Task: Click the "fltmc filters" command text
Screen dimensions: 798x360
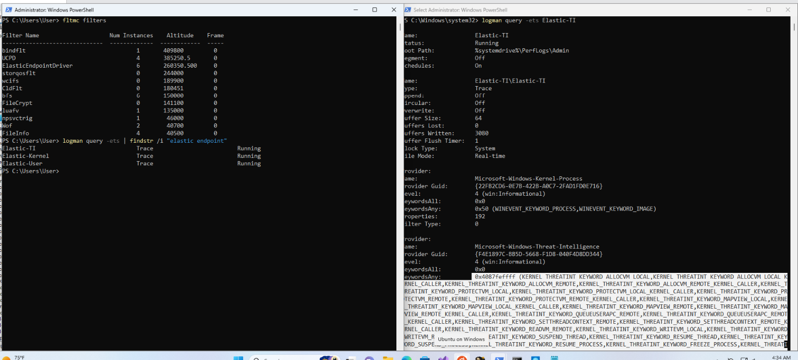Action: click(84, 20)
